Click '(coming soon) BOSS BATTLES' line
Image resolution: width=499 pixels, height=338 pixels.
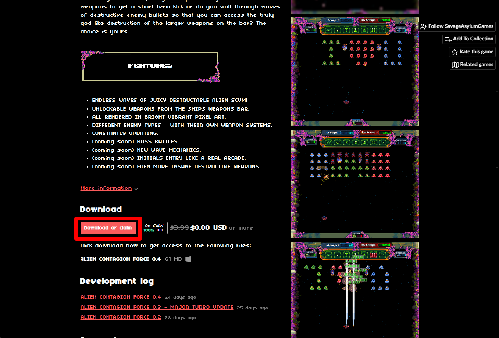[x=135, y=141]
